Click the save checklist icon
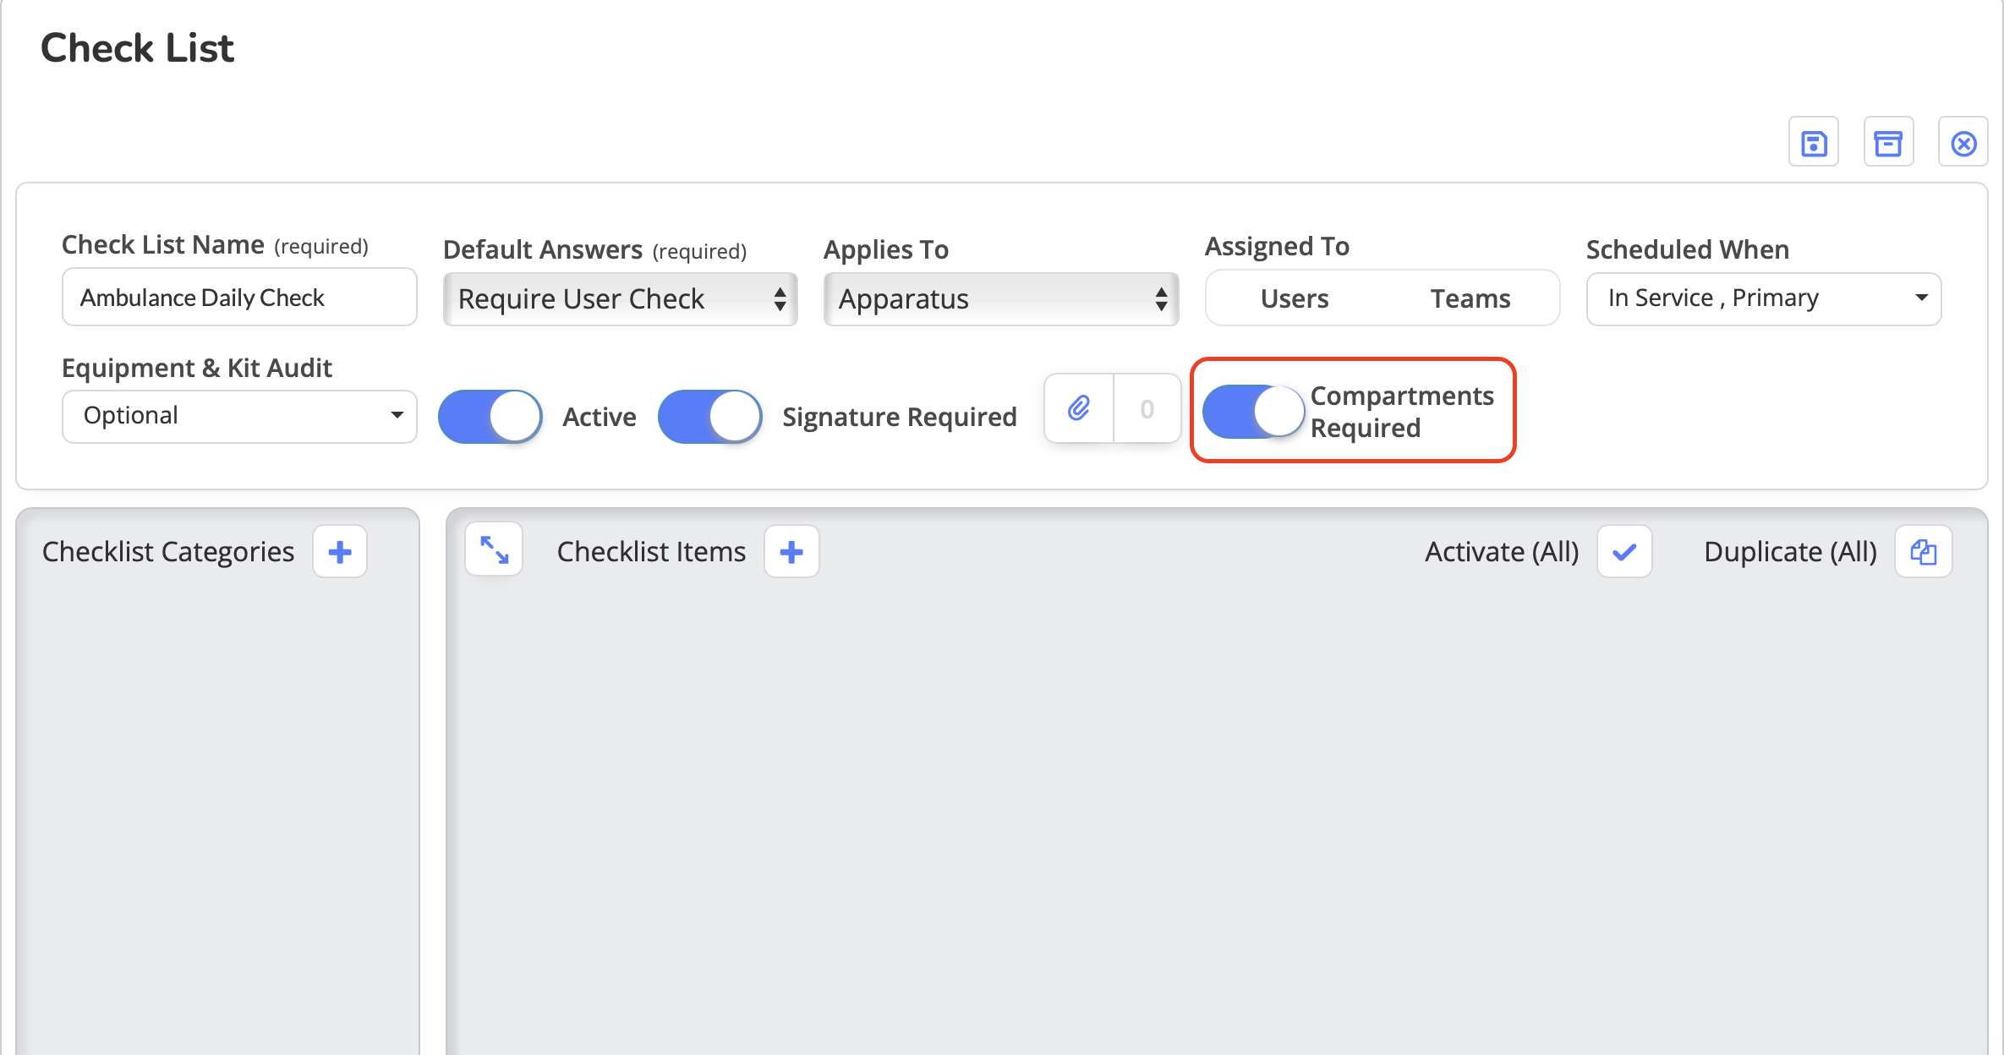The image size is (2004, 1055). pos(1814,143)
